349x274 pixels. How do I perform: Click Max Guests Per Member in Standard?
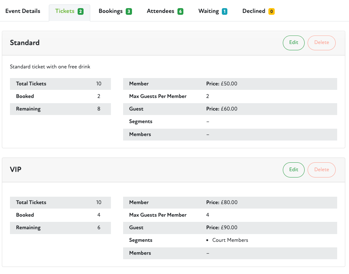[x=158, y=96]
